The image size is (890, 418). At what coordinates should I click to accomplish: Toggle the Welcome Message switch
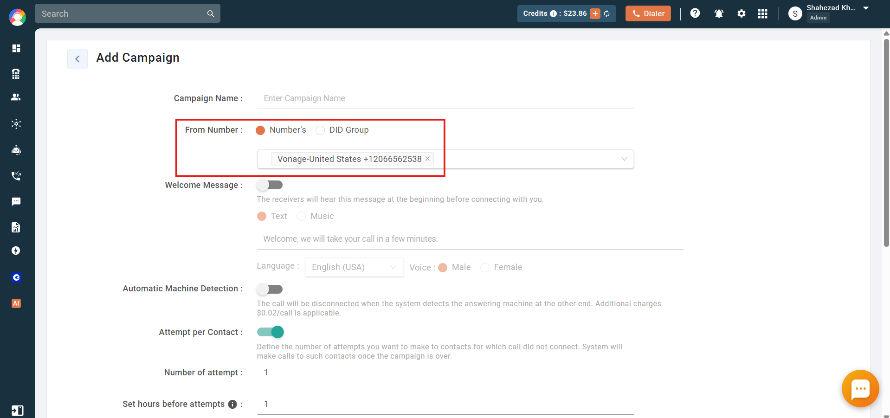[270, 185]
